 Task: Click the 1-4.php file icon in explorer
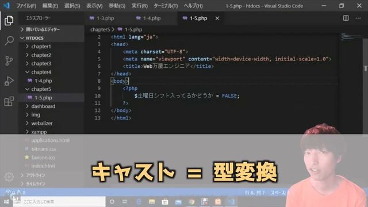click(x=30, y=80)
